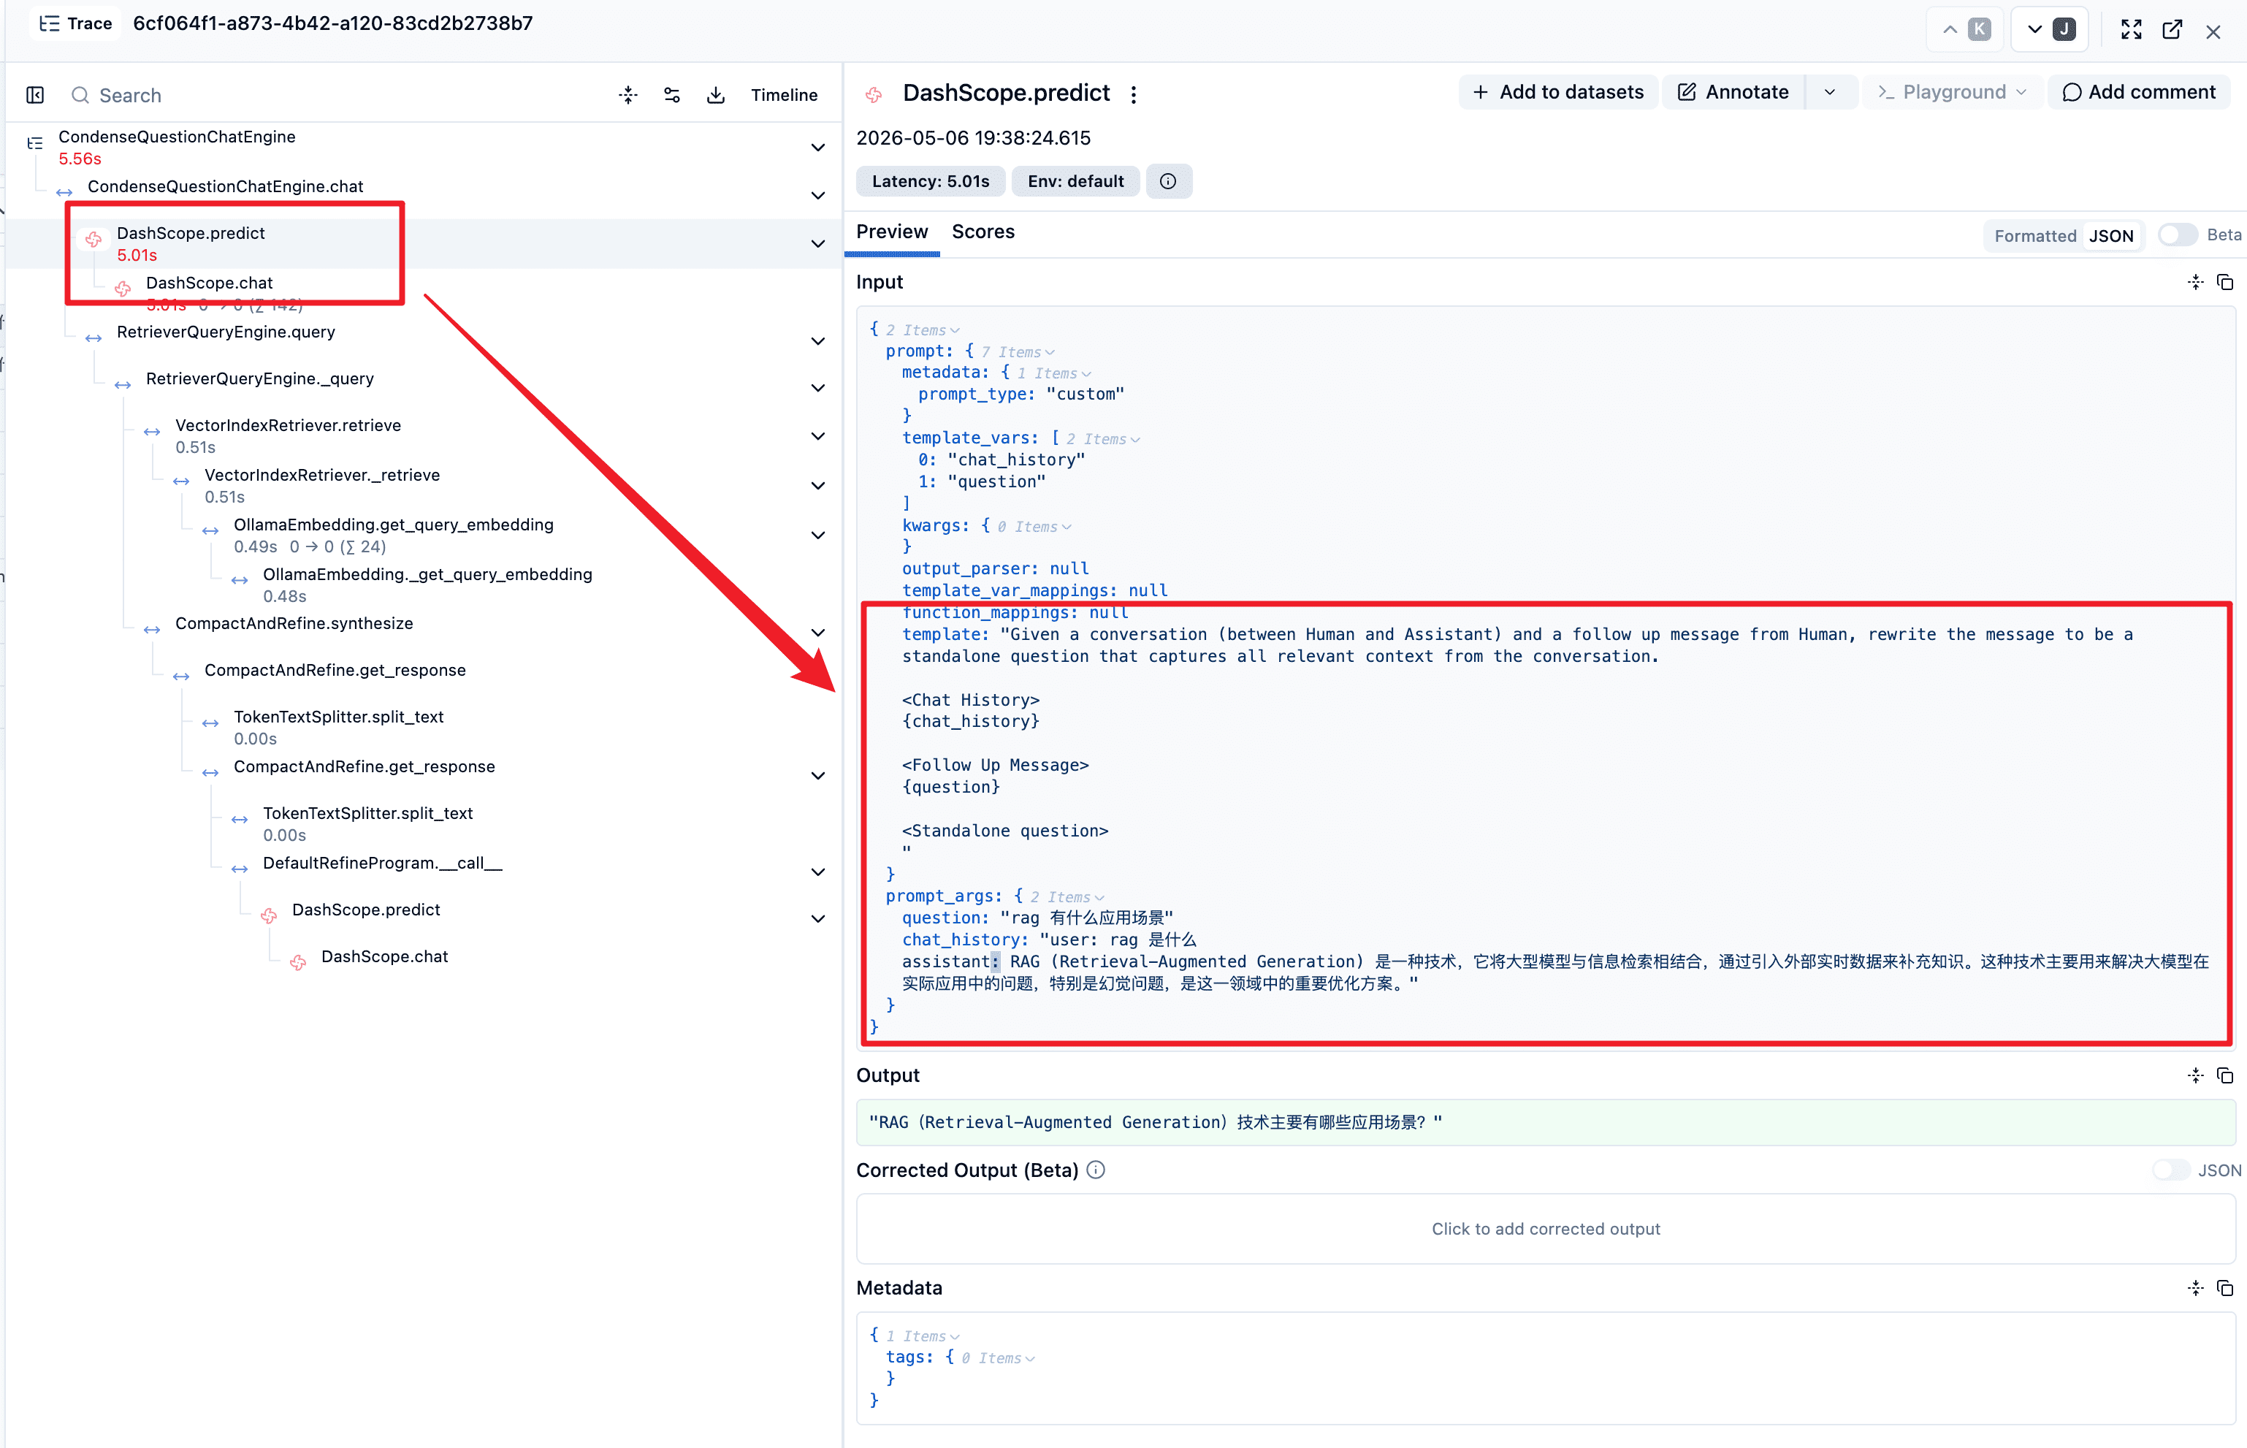Click the download trace icon
The width and height of the screenshot is (2247, 1448).
(715, 95)
